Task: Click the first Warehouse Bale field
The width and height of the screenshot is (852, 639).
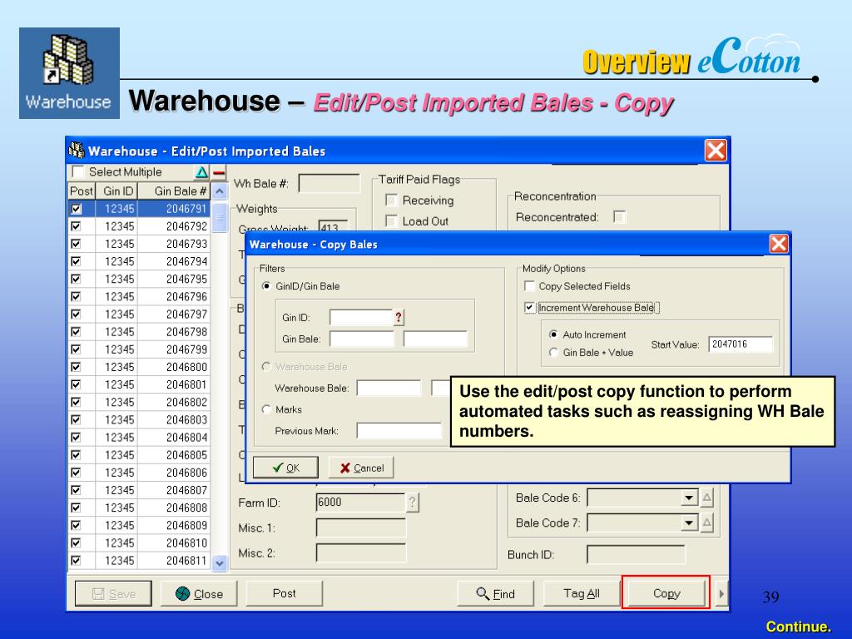Action: coord(389,388)
